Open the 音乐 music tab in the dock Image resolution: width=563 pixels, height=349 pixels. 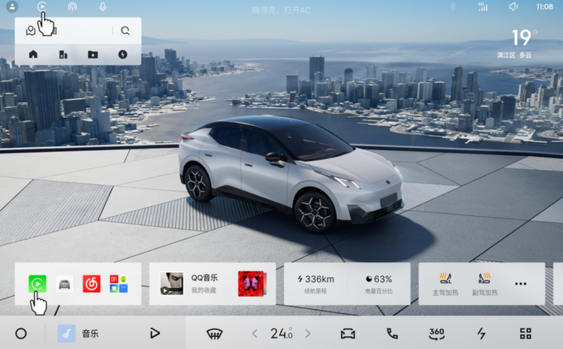pyautogui.click(x=79, y=334)
